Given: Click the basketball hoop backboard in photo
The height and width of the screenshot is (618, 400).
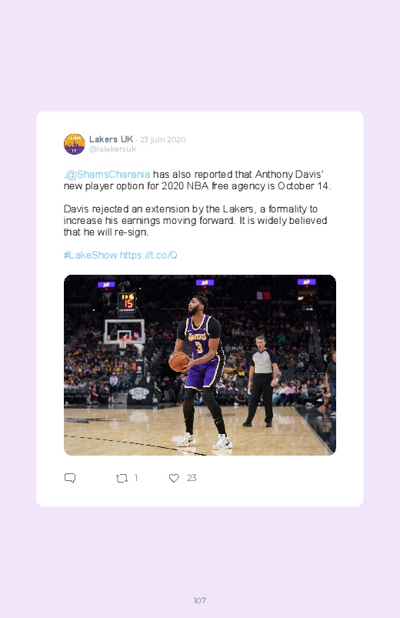Looking at the screenshot, I should point(124,332).
